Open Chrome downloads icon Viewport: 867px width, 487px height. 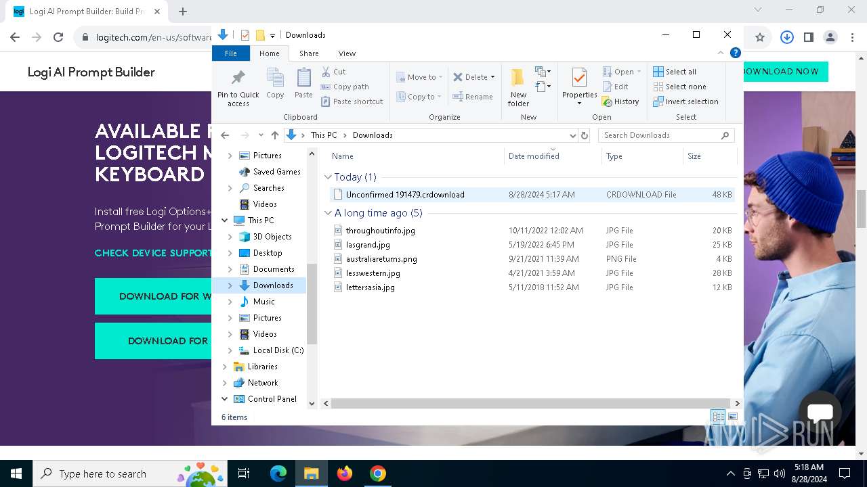click(786, 38)
